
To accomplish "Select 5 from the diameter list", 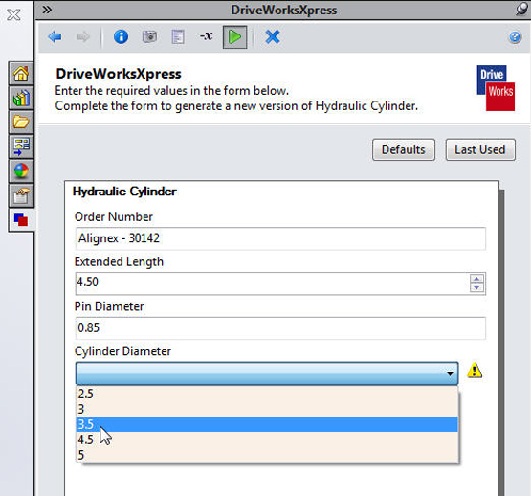I will (x=267, y=455).
